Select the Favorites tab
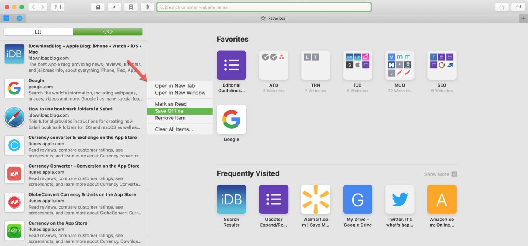Viewport: 528px width, 246px height. (273, 19)
